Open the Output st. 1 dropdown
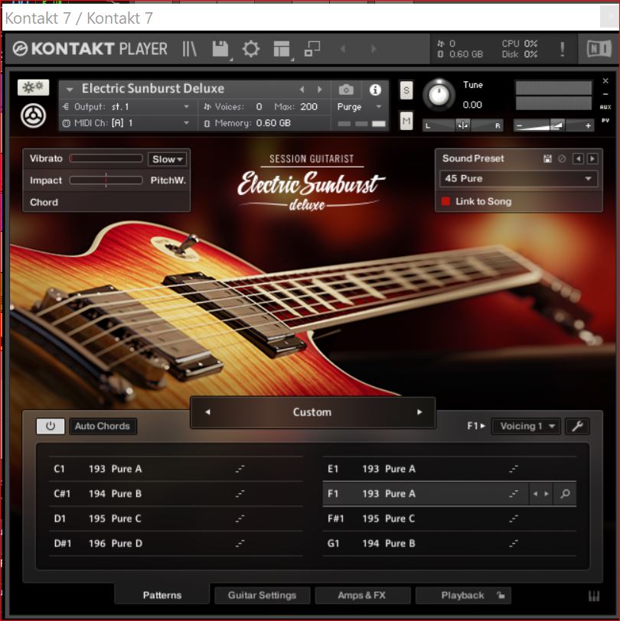The width and height of the screenshot is (620, 621). coord(126,106)
